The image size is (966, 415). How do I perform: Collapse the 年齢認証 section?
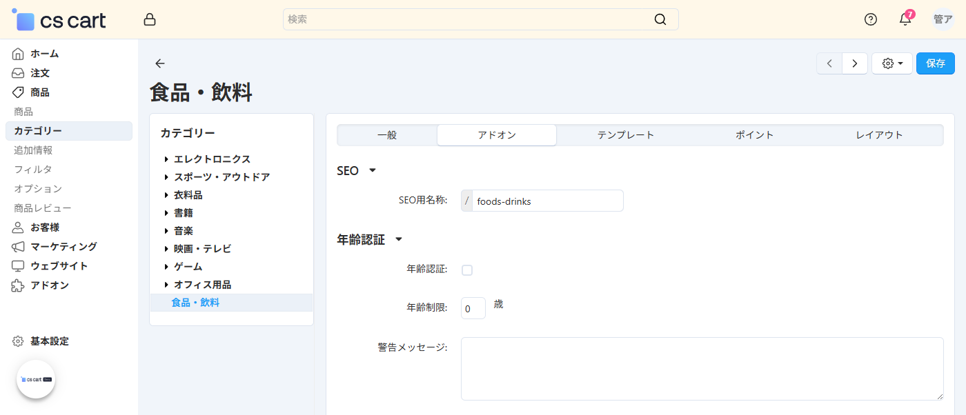(398, 239)
